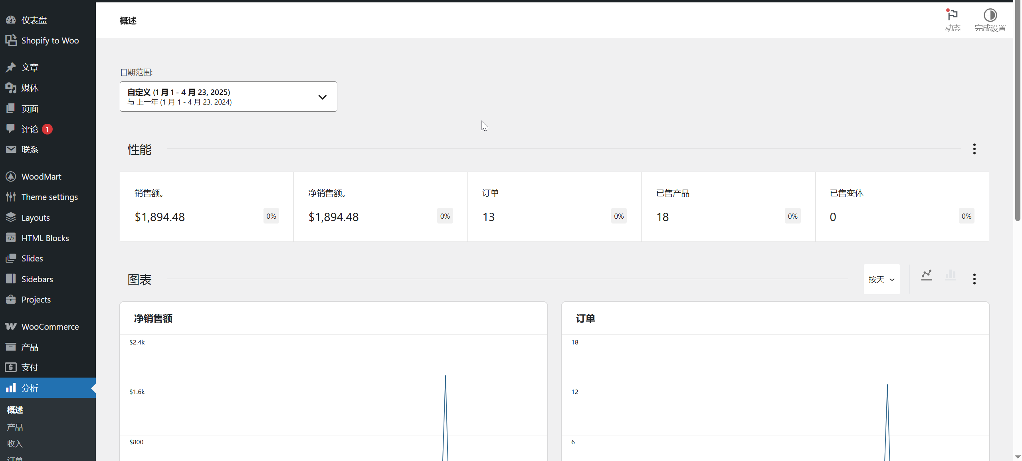This screenshot has width=1022, height=461.
Task: Open 概述 submenu under 分析
Action: (15, 410)
